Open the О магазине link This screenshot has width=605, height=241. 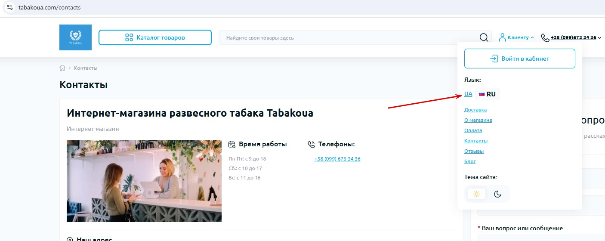478,120
